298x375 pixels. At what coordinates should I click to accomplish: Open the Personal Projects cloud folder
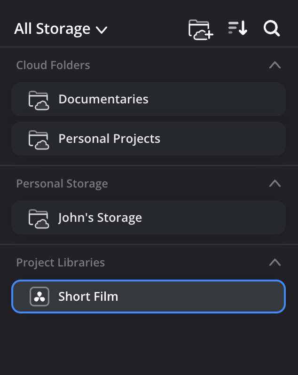point(149,139)
